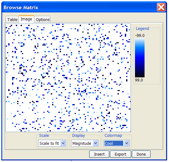
Task: Click the highlighted 'Cool' colormap field
Action: tap(114, 143)
